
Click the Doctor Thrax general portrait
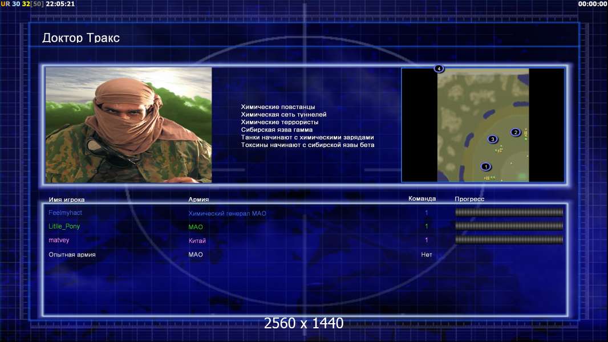click(x=129, y=125)
